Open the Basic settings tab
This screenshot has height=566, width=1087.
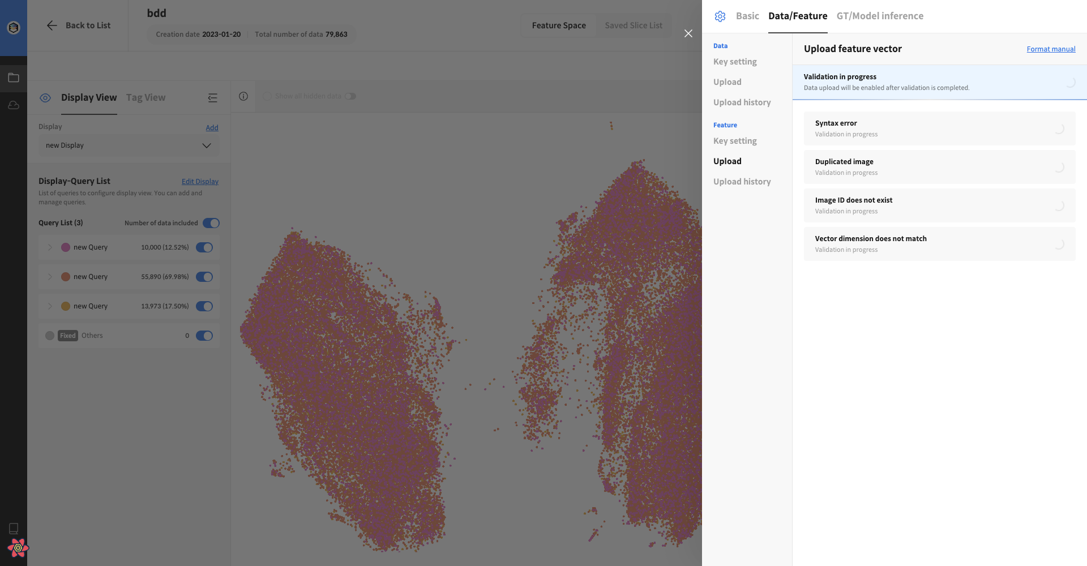click(x=747, y=16)
